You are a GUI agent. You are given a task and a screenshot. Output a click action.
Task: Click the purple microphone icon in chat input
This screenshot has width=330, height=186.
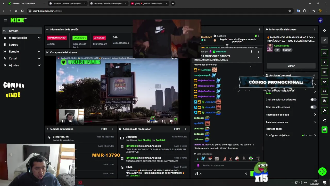198,166
